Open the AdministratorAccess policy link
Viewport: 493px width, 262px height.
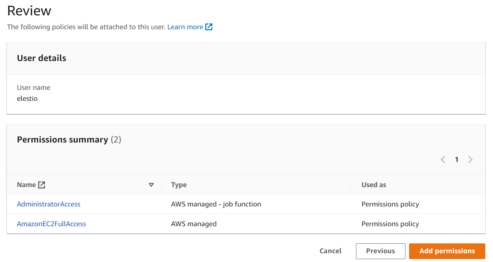(49, 204)
